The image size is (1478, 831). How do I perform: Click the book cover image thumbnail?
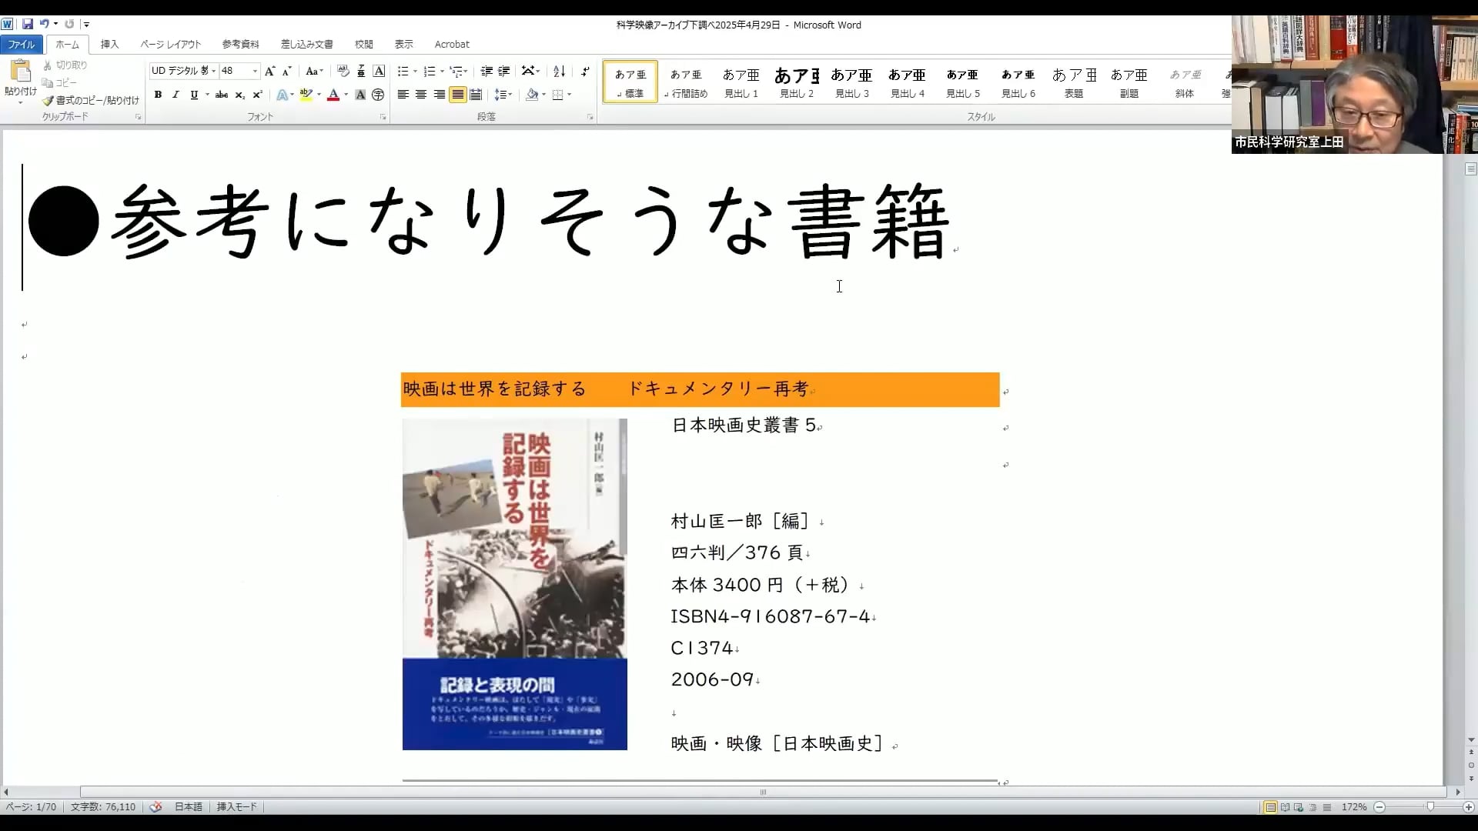[514, 584]
